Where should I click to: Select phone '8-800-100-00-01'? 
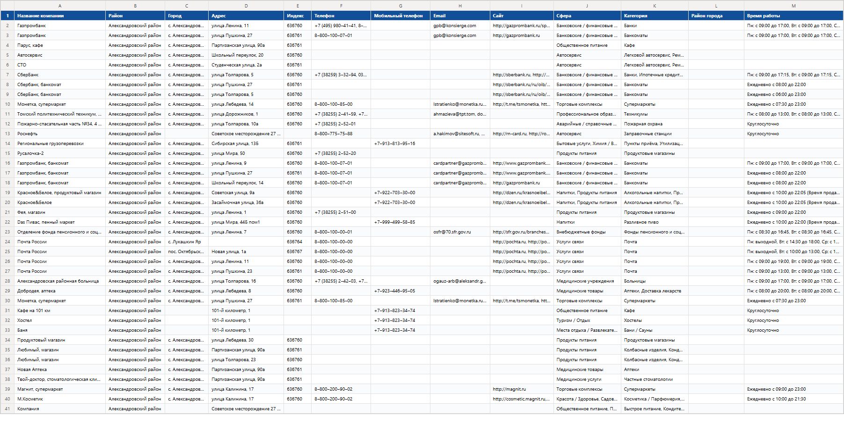point(341,232)
